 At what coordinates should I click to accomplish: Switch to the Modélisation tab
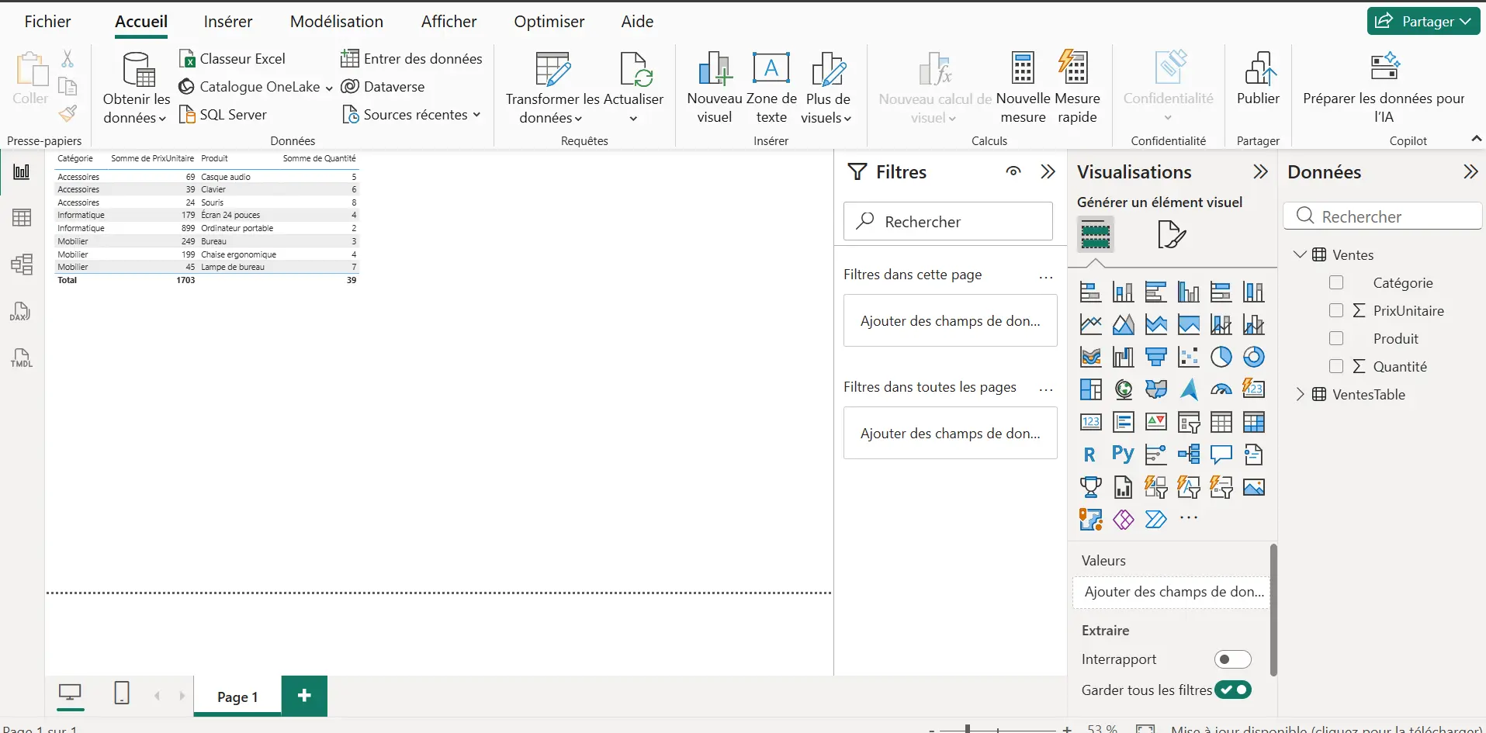[337, 22]
